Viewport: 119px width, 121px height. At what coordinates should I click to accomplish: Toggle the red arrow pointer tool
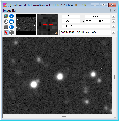(6, 32)
